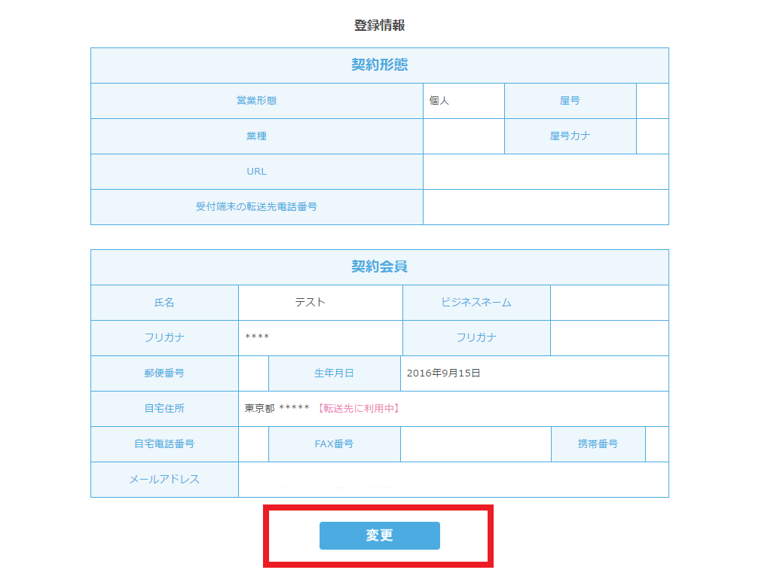Click the URL label cell

coord(256,172)
